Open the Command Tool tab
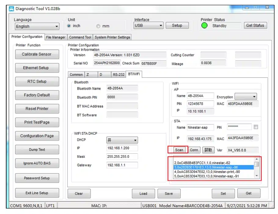Image resolution: width=278 pixels, height=214 pixels. [80, 37]
